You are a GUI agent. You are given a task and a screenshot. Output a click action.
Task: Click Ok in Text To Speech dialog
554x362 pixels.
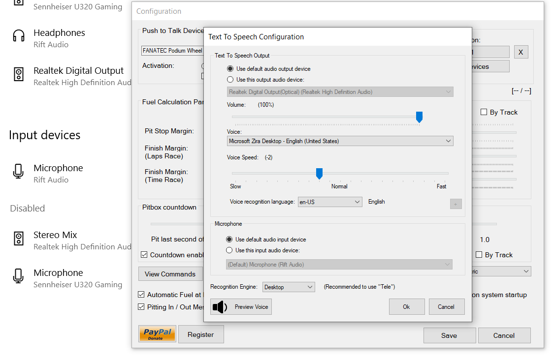[407, 307]
